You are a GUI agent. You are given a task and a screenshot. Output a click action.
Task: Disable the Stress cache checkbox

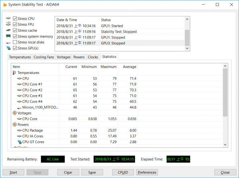[15, 30]
